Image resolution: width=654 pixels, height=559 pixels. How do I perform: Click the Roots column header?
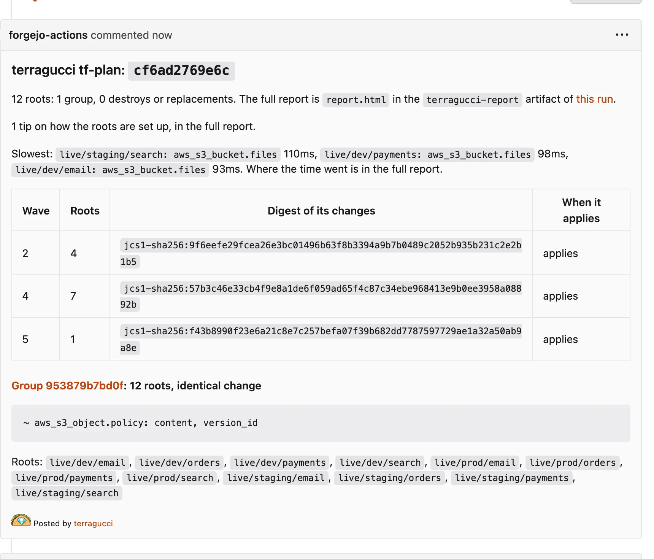[85, 211]
